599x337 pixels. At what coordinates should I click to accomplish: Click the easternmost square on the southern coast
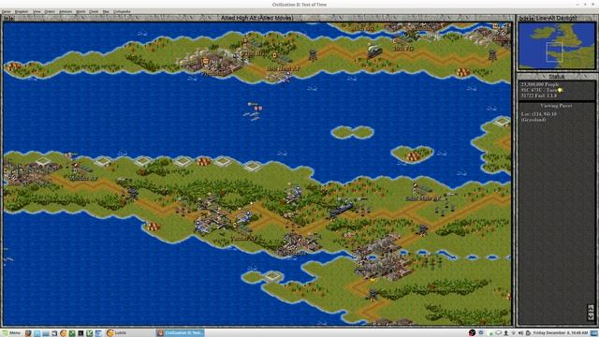pyautogui.click(x=252, y=167)
